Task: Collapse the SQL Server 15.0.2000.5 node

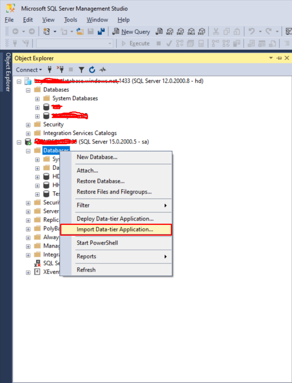Action: pyautogui.click(x=19, y=142)
